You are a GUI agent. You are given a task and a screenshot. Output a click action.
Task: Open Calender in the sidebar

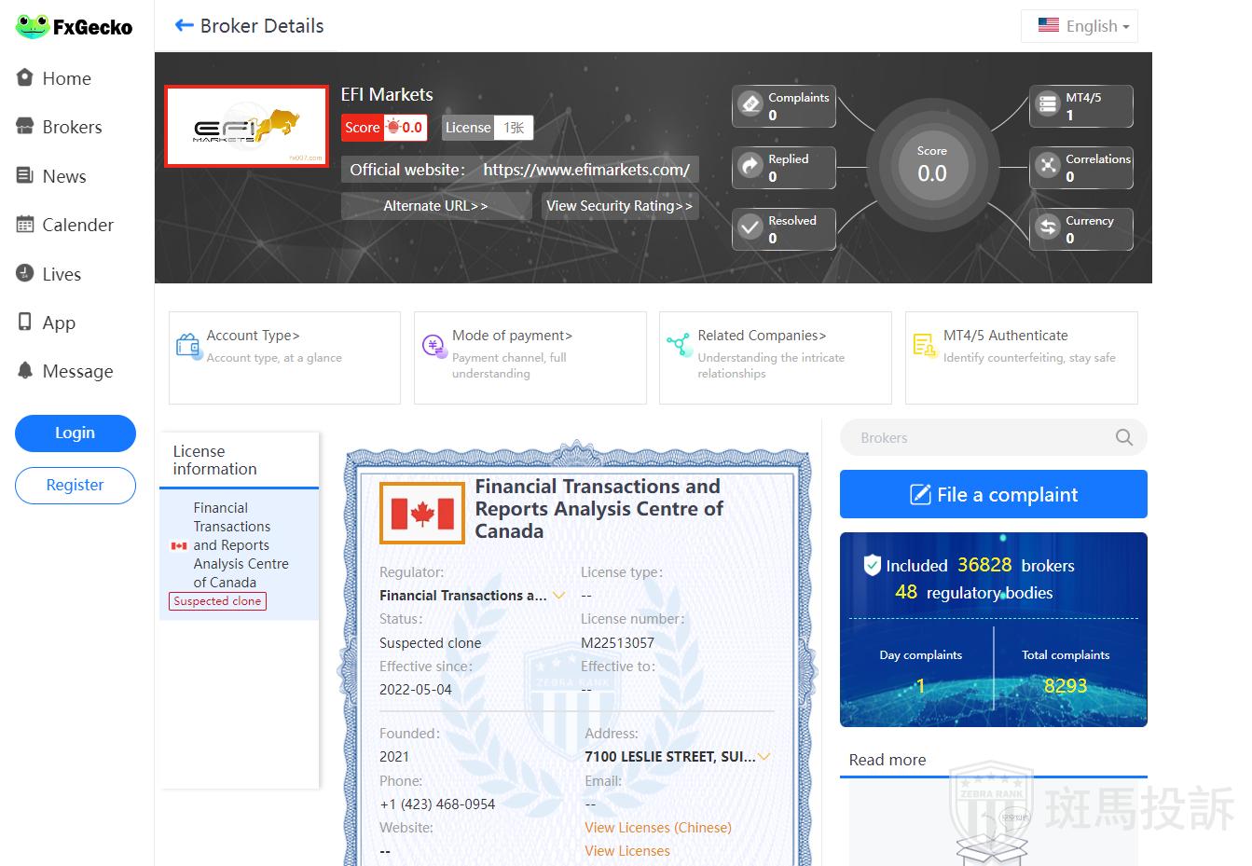coord(77,225)
